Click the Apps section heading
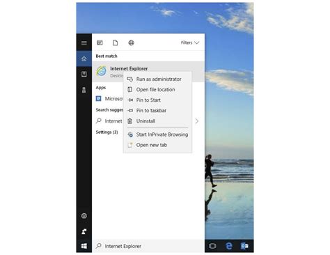Viewport: 330px width, 255px height. click(x=101, y=88)
